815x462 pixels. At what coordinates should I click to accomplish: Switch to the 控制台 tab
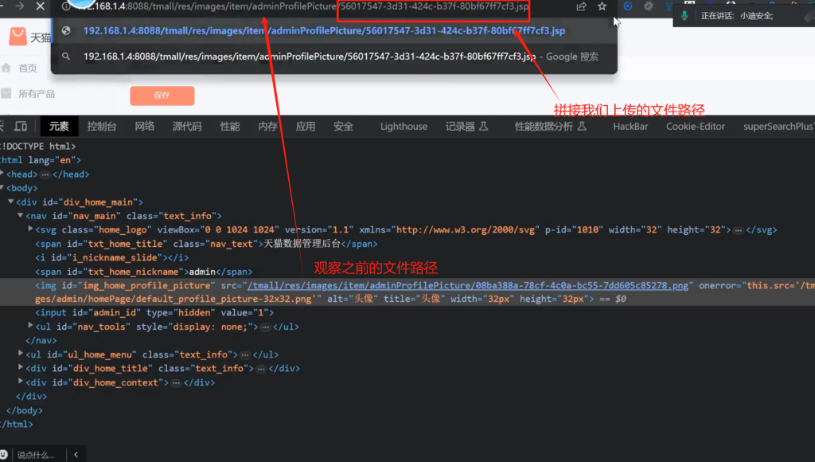(x=102, y=127)
